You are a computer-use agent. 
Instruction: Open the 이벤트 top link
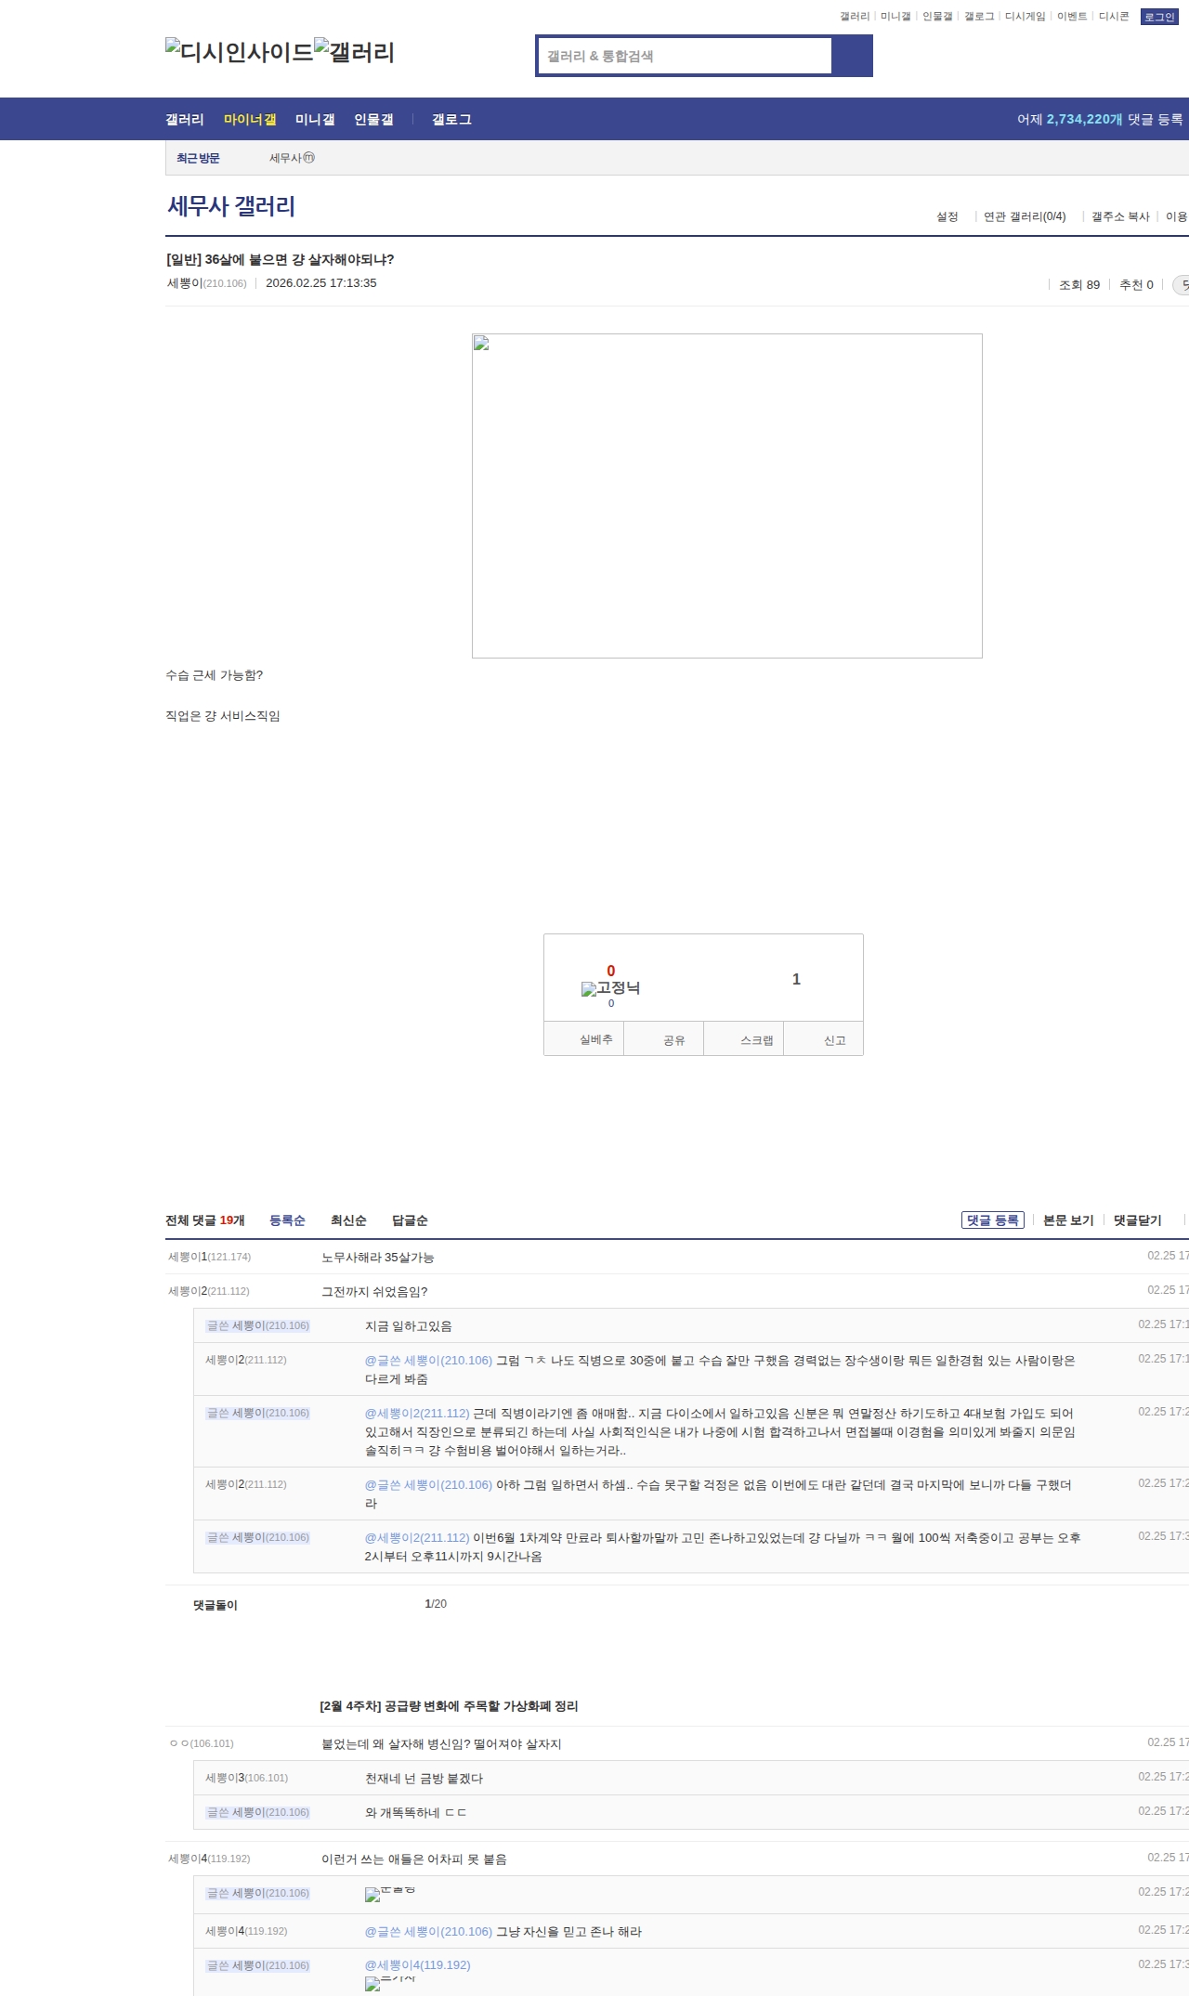coord(1072,17)
